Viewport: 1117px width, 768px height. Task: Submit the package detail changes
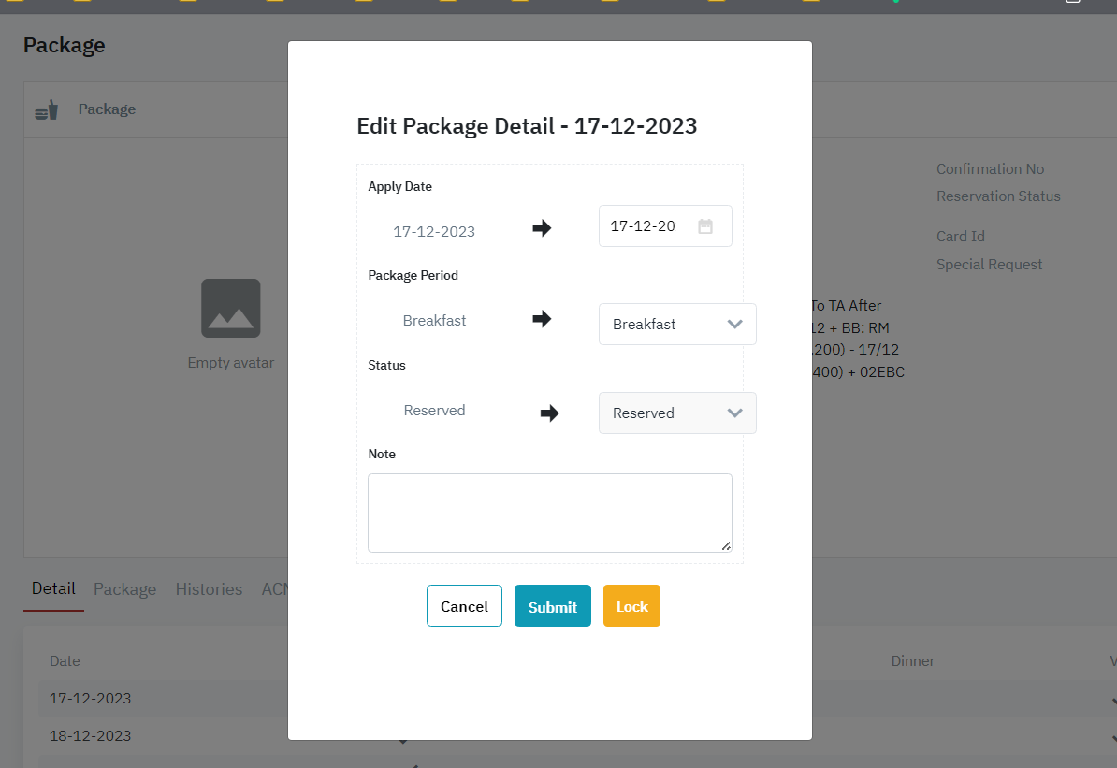pyautogui.click(x=552, y=606)
